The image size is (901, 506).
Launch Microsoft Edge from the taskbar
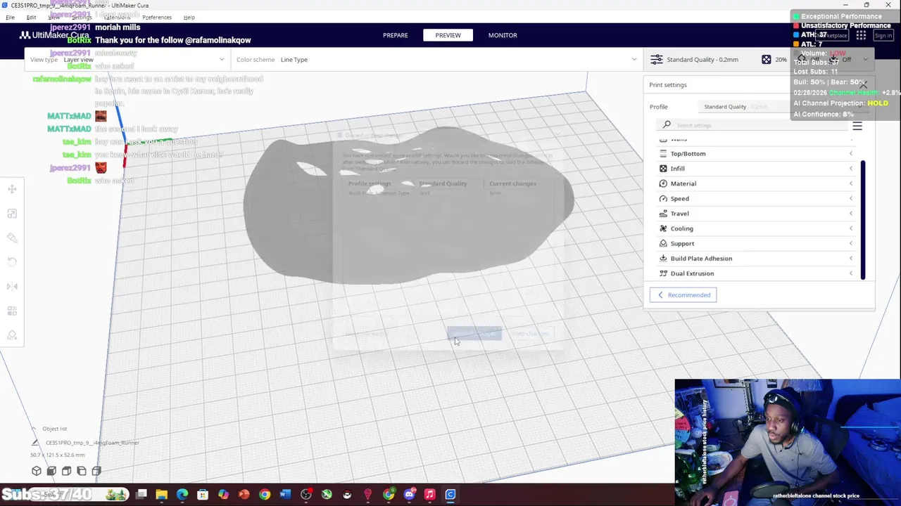click(182, 495)
